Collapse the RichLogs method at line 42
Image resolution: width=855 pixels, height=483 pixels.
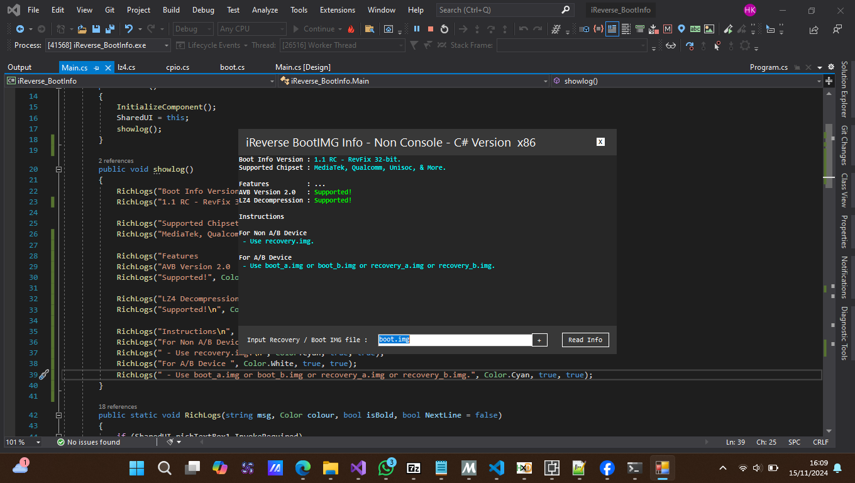[58, 415]
